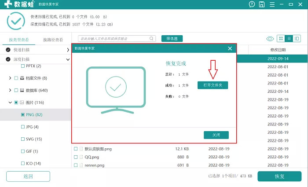The width and height of the screenshot is (308, 187).
Task: Click the 档案文件 category icon
Action: click(x=22, y=78)
